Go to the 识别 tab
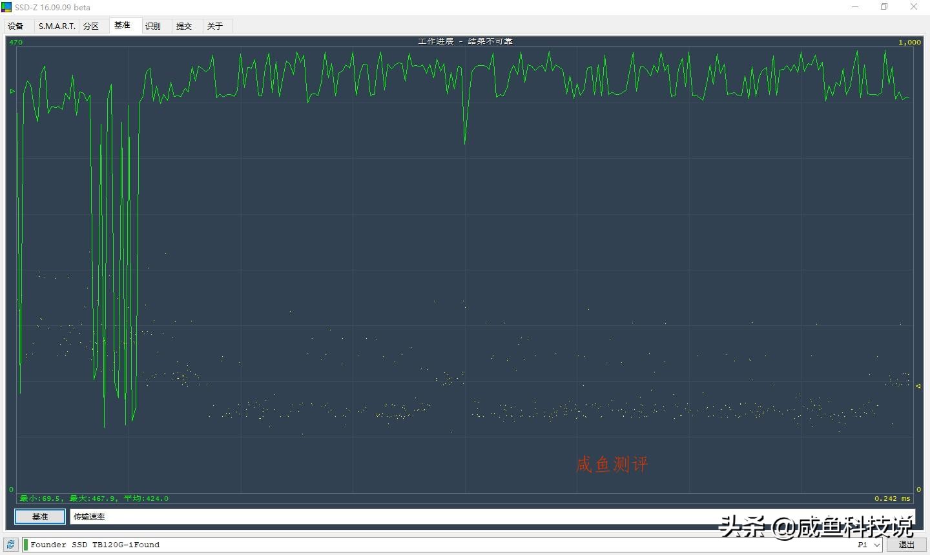 (x=153, y=26)
